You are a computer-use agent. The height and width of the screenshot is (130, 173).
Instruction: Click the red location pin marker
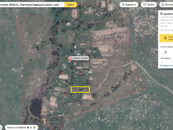click(x=70, y=58)
